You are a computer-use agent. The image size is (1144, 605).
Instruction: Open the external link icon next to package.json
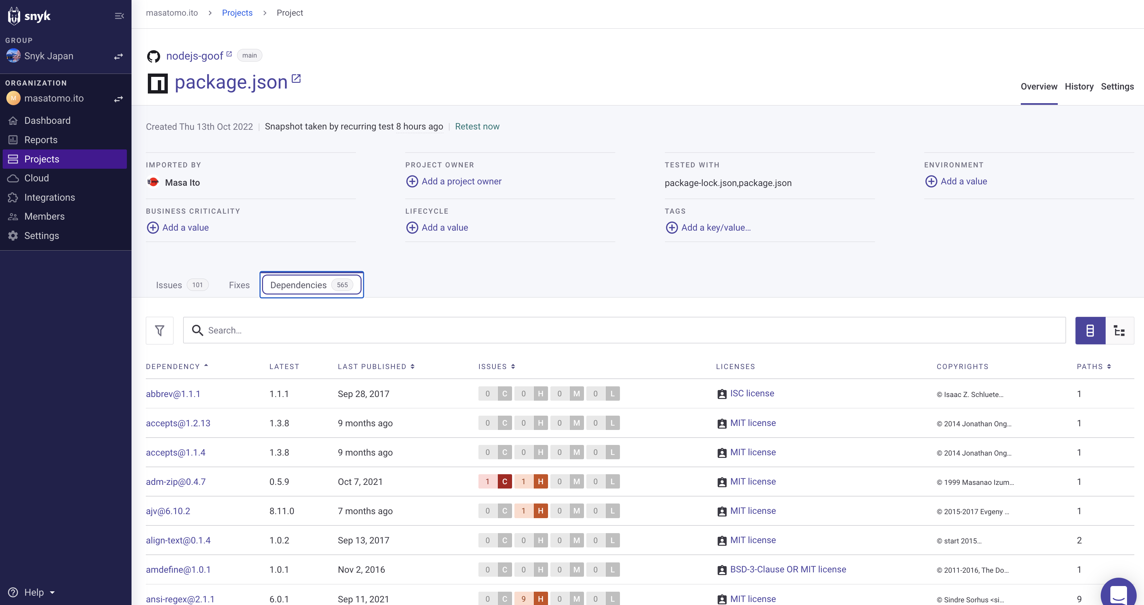click(x=296, y=79)
